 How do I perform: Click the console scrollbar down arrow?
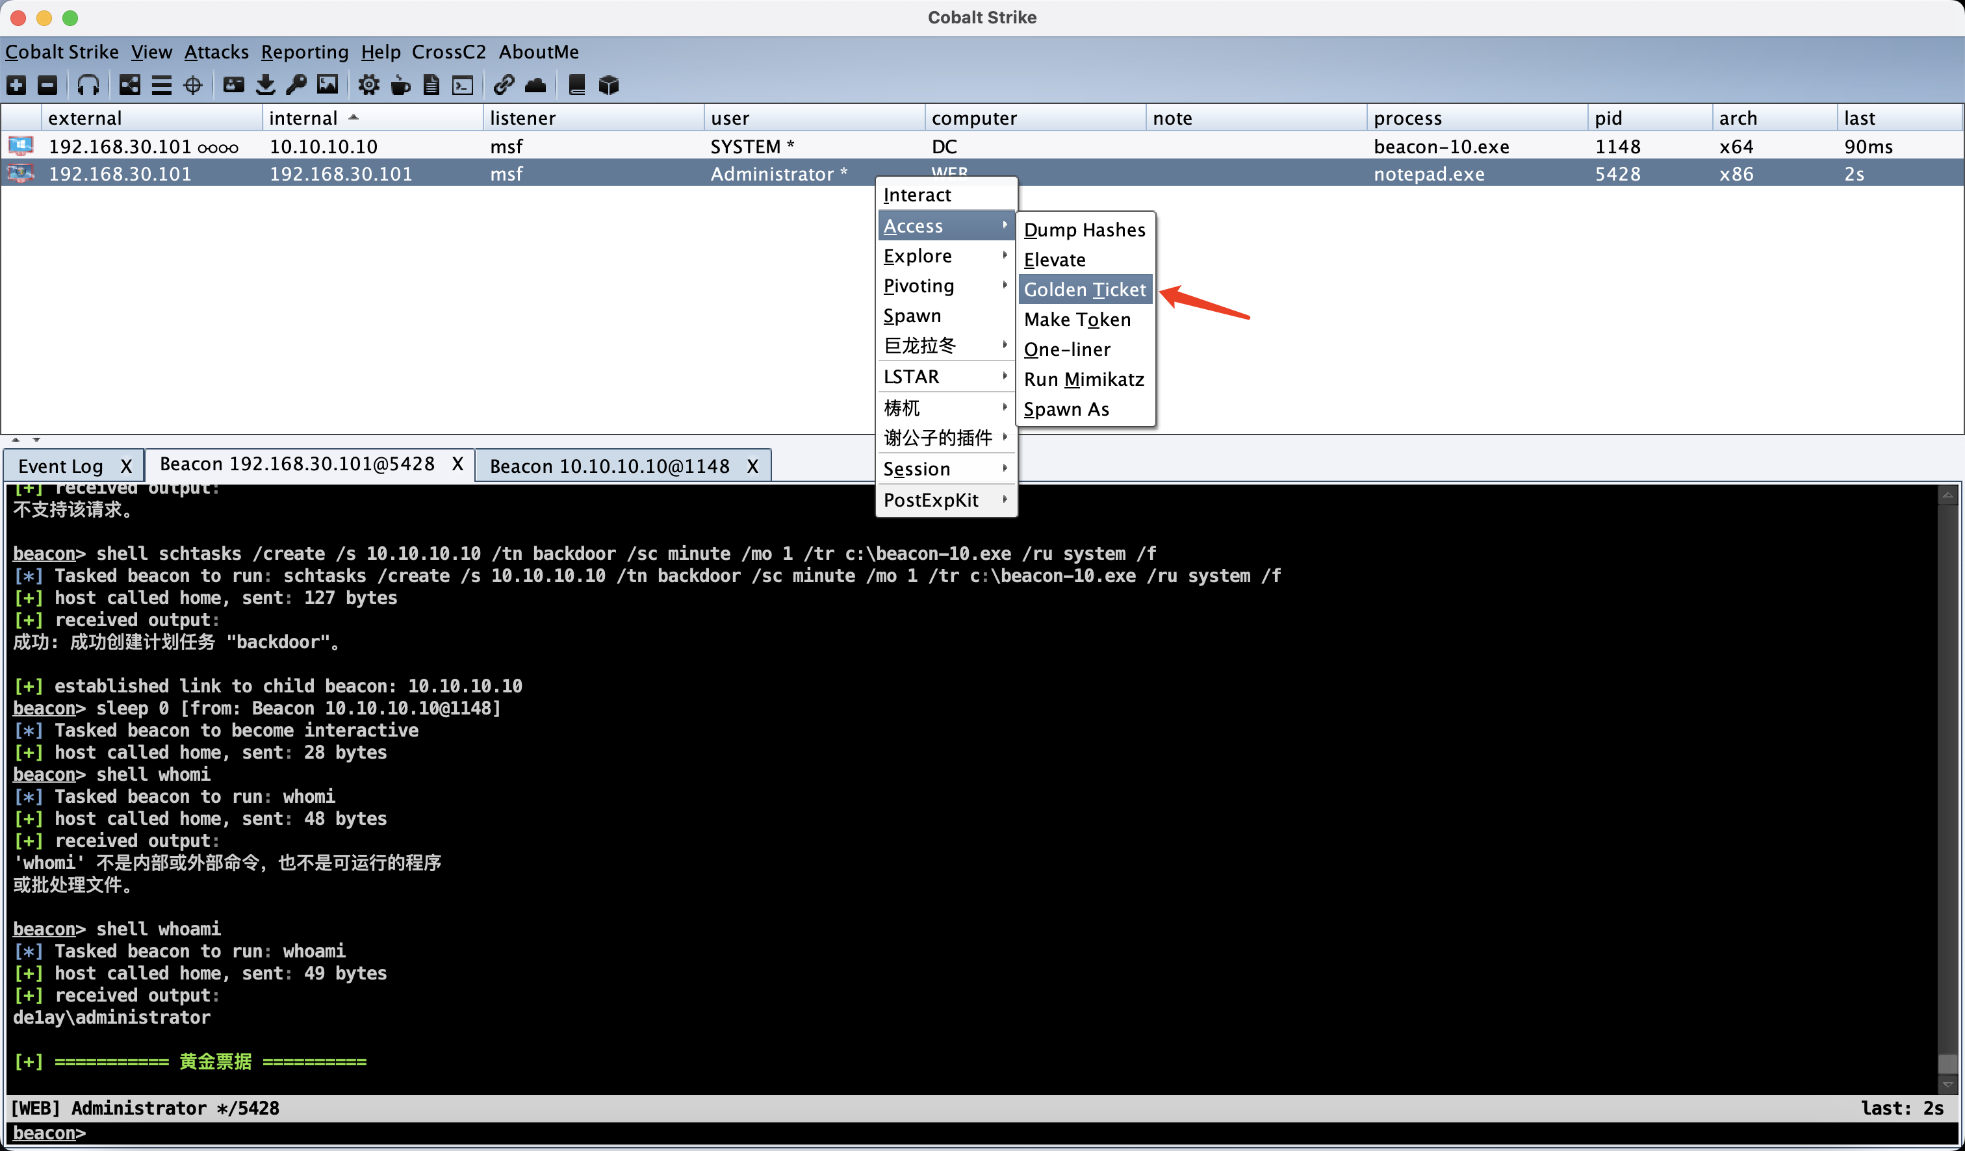[x=1947, y=1084]
